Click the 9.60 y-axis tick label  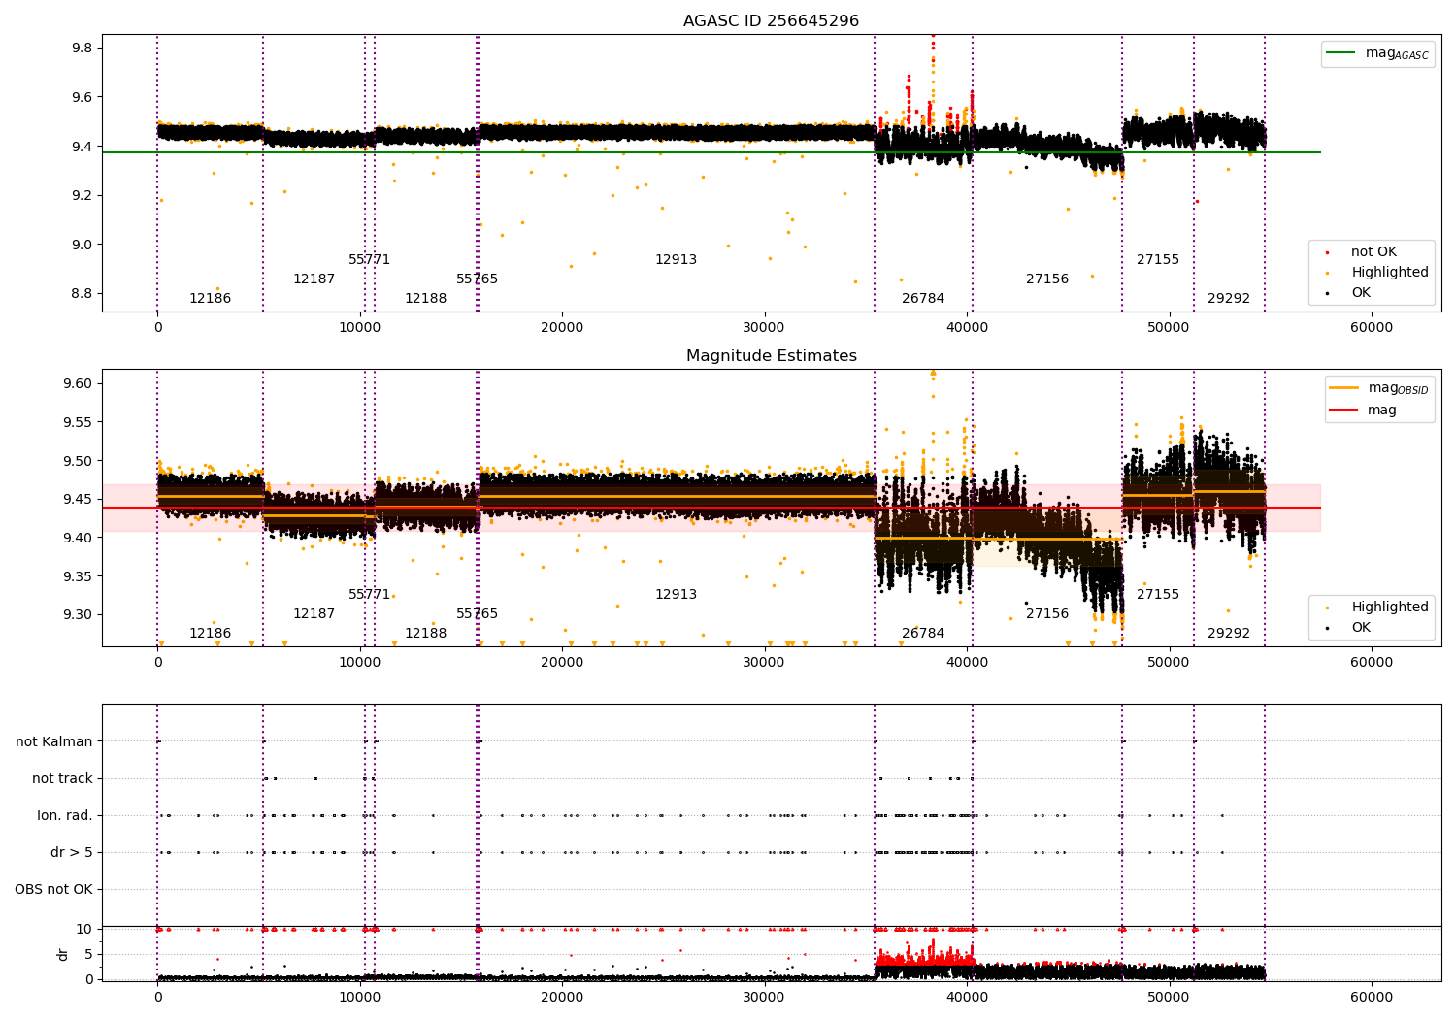click(x=80, y=384)
